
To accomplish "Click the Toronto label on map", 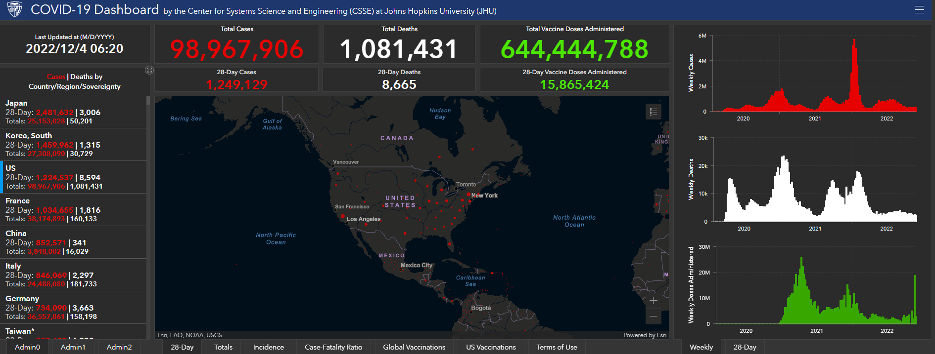I will point(466,184).
